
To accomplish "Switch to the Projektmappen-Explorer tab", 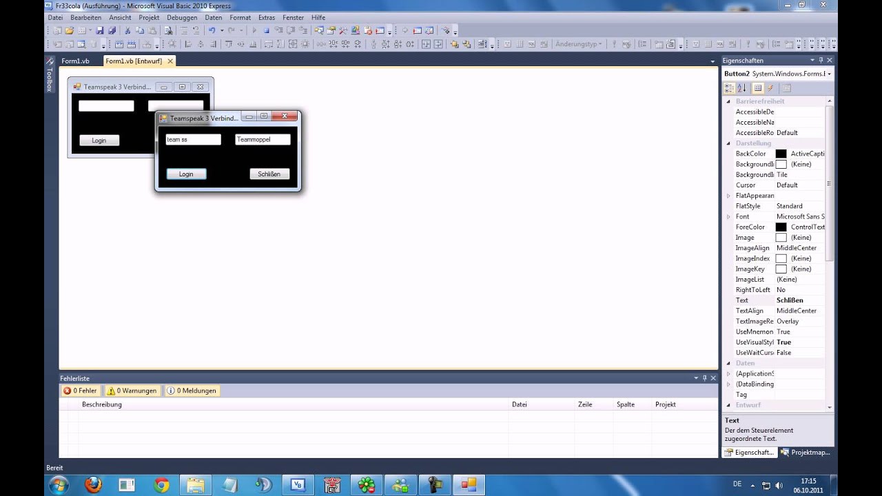I will [x=806, y=453].
